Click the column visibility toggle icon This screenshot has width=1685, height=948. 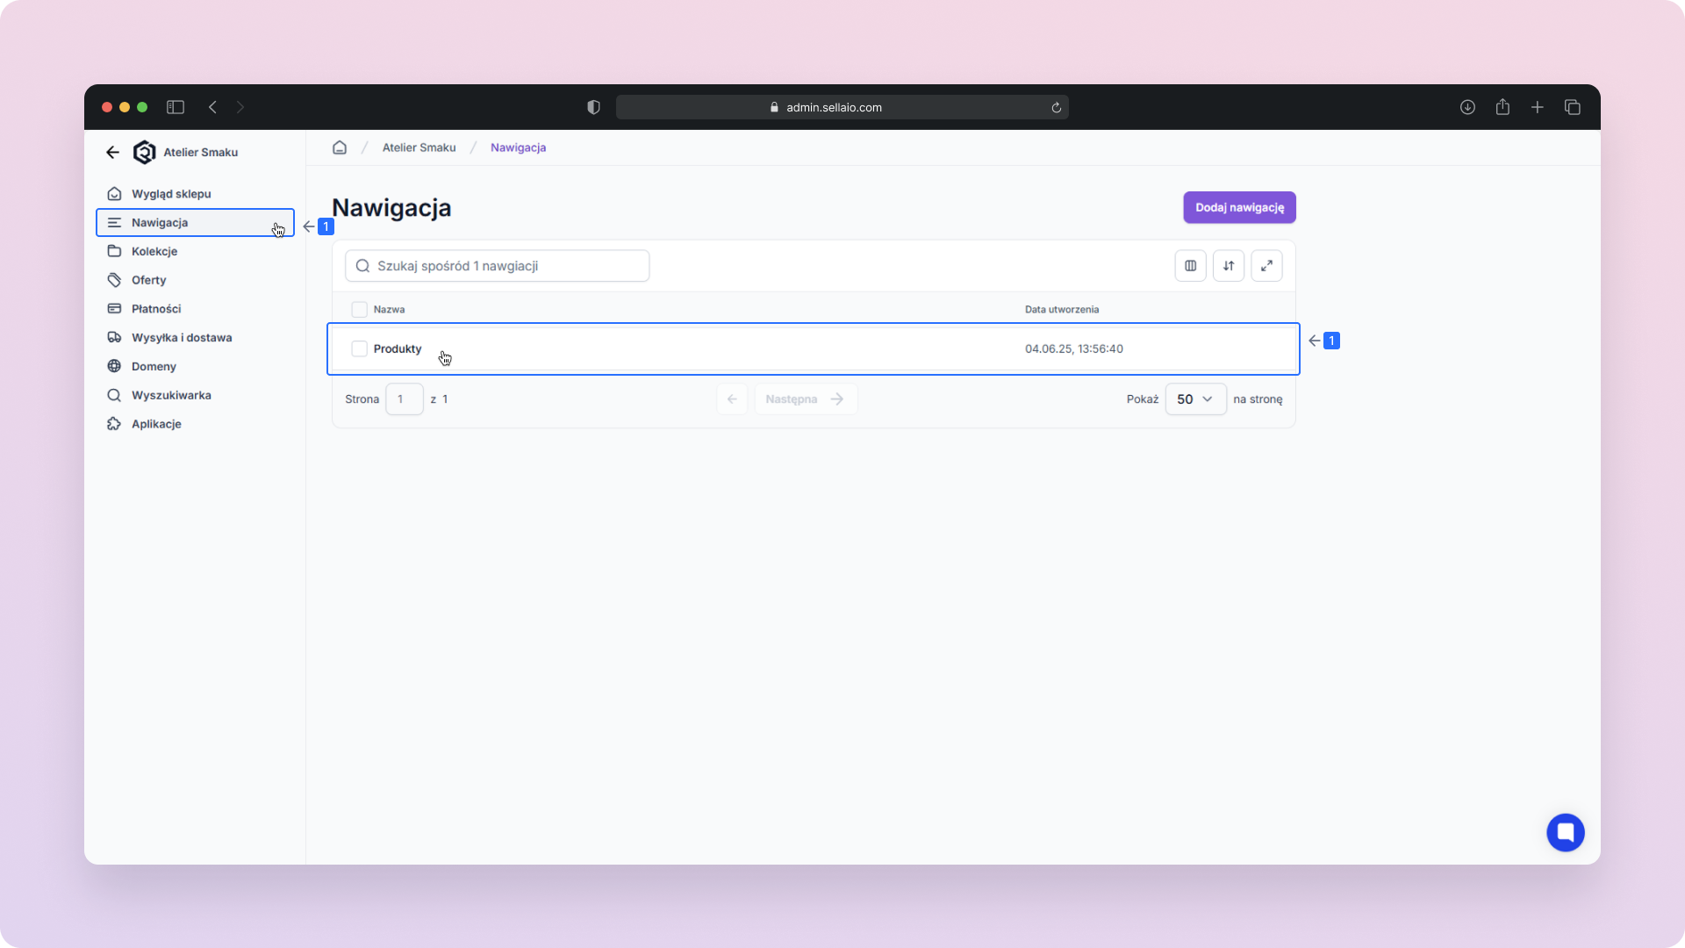tap(1190, 266)
